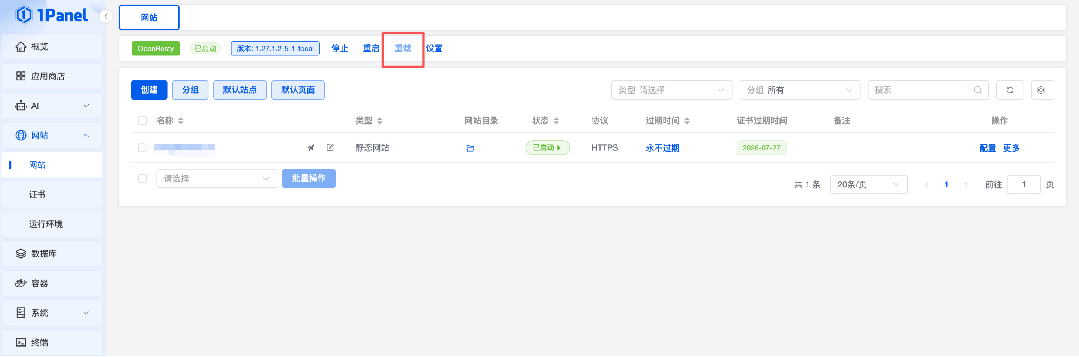Viewport: 1079px width, 357px height.
Task: Select the static website row checkbox
Action: pyautogui.click(x=142, y=148)
